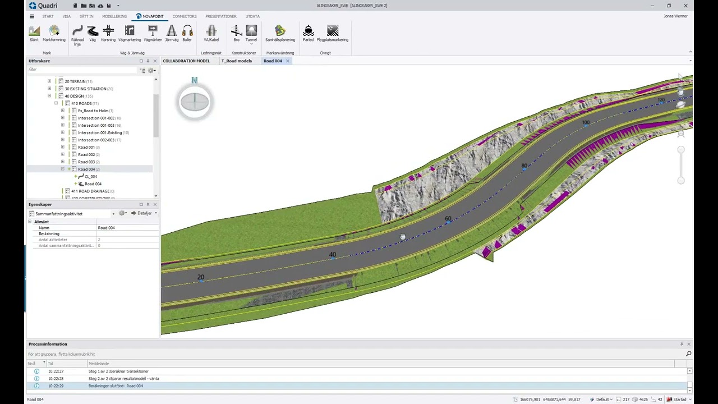Click the Processinformation search magnifier icon
The image size is (718, 404).
pos(688,354)
